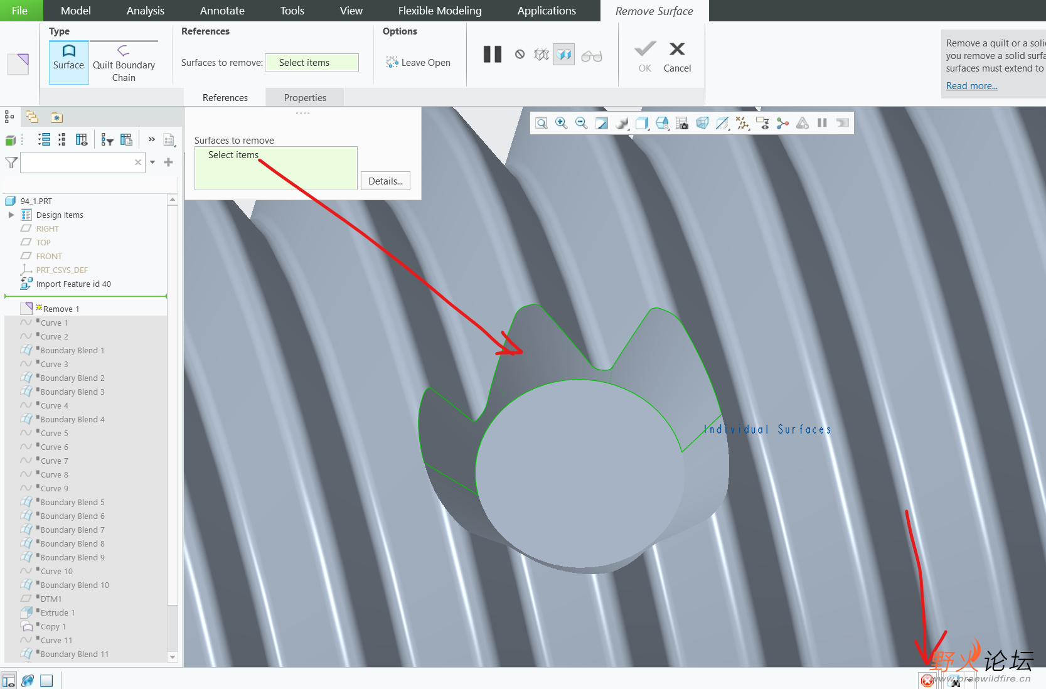Select the Zoom In tool in graphics toolbar
1046x689 pixels.
click(561, 123)
